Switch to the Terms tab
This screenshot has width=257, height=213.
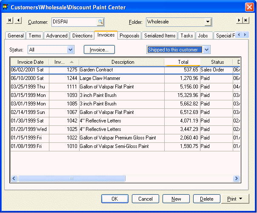point(35,36)
